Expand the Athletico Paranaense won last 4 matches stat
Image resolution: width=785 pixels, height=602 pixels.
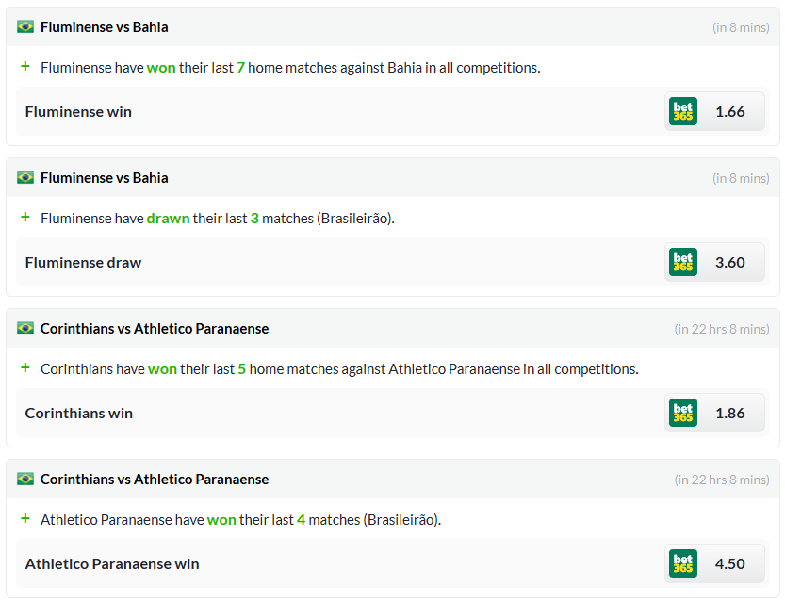[25, 518]
